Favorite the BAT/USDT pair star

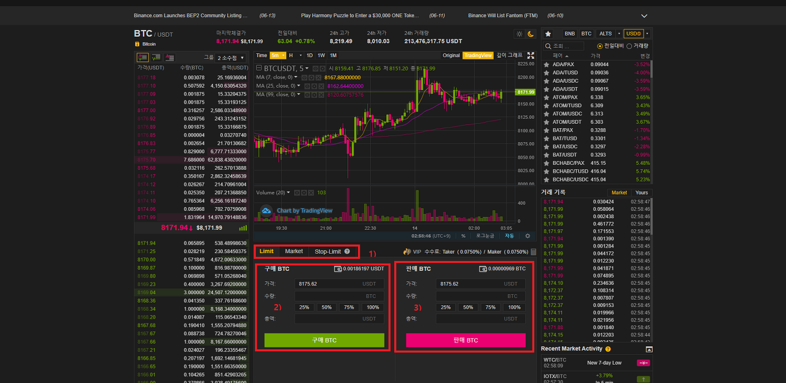[x=547, y=154]
